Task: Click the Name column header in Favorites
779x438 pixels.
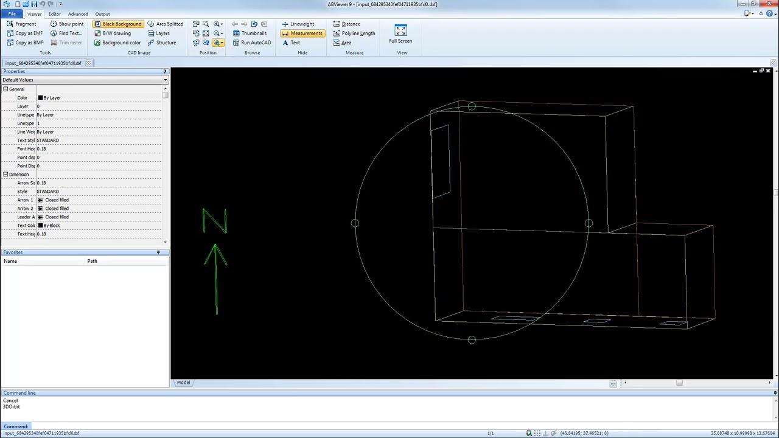Action: point(44,261)
